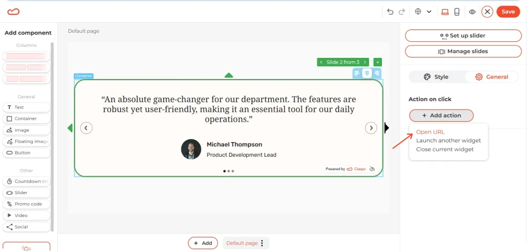Add the Countdown timer component
This screenshot has width=527, height=252.
(27, 181)
